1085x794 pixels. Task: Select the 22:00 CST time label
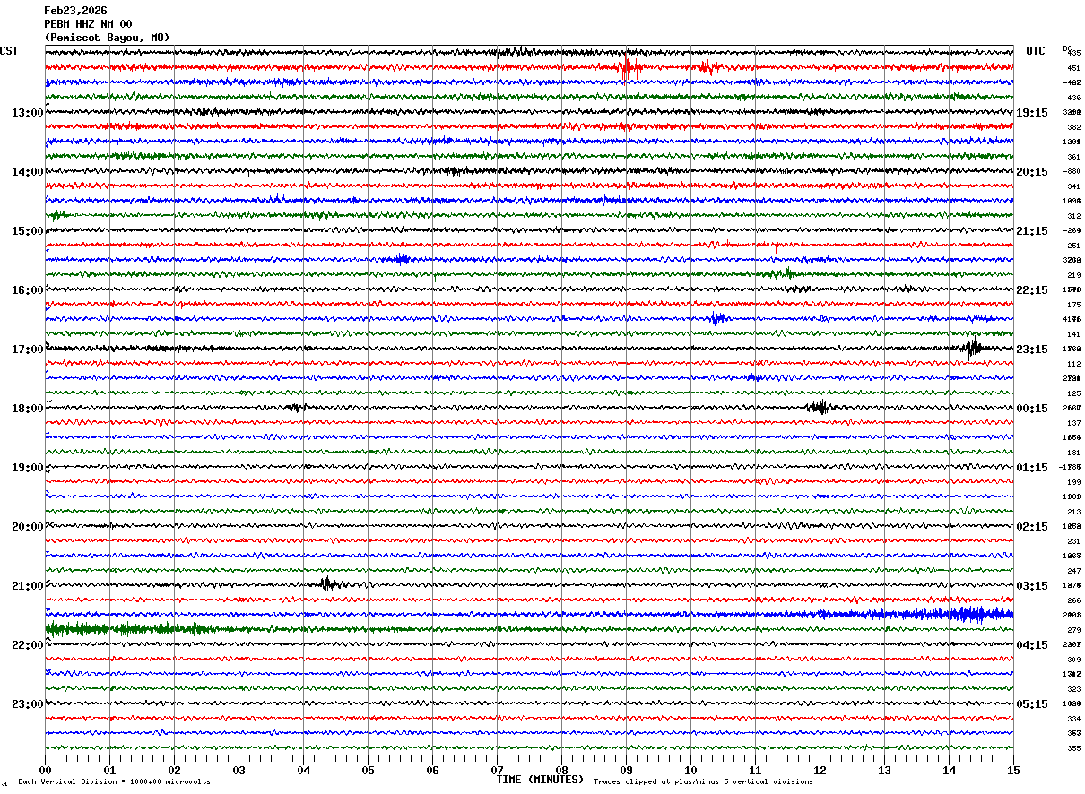pyautogui.click(x=27, y=645)
